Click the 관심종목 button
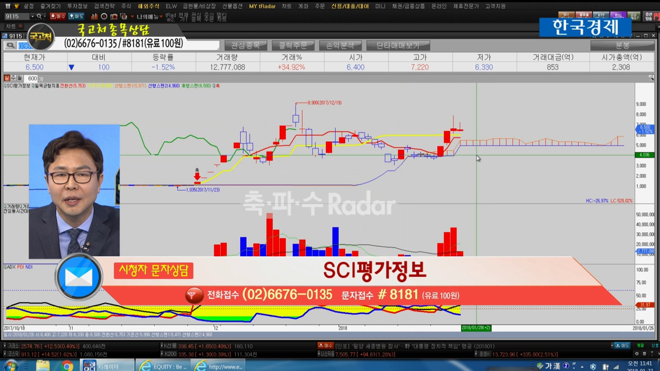The image size is (660, 371). (245, 45)
